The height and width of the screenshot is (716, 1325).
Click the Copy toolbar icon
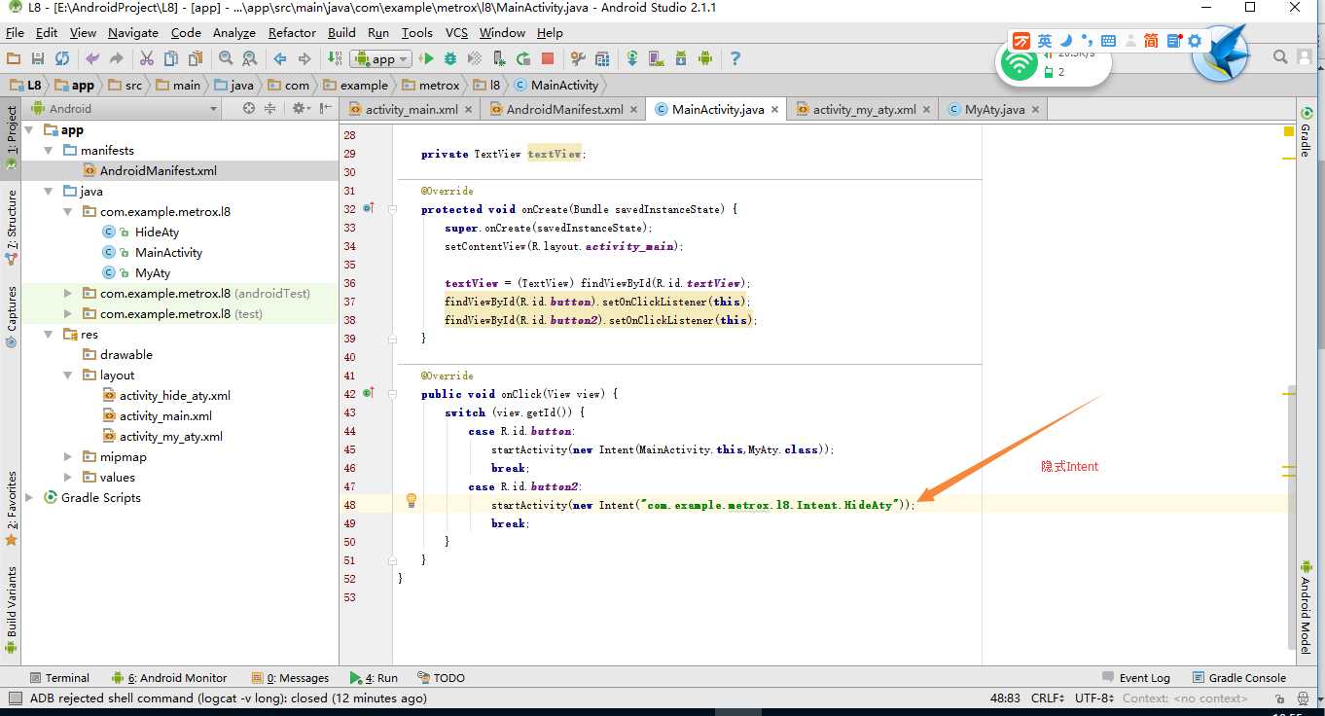point(171,58)
